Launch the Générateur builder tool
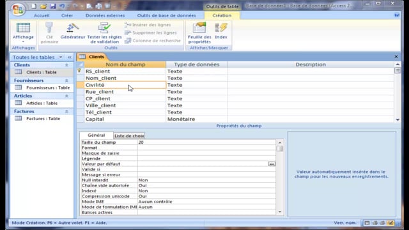This screenshot has height=230, width=409. [73, 31]
